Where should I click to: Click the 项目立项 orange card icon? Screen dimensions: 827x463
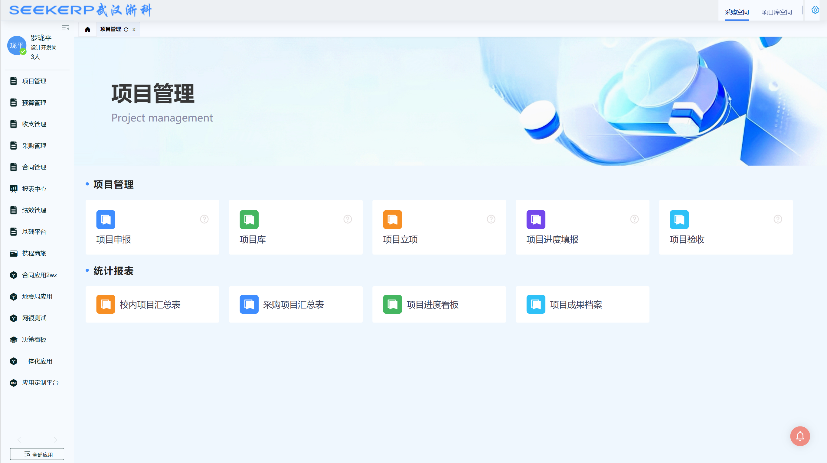392,219
